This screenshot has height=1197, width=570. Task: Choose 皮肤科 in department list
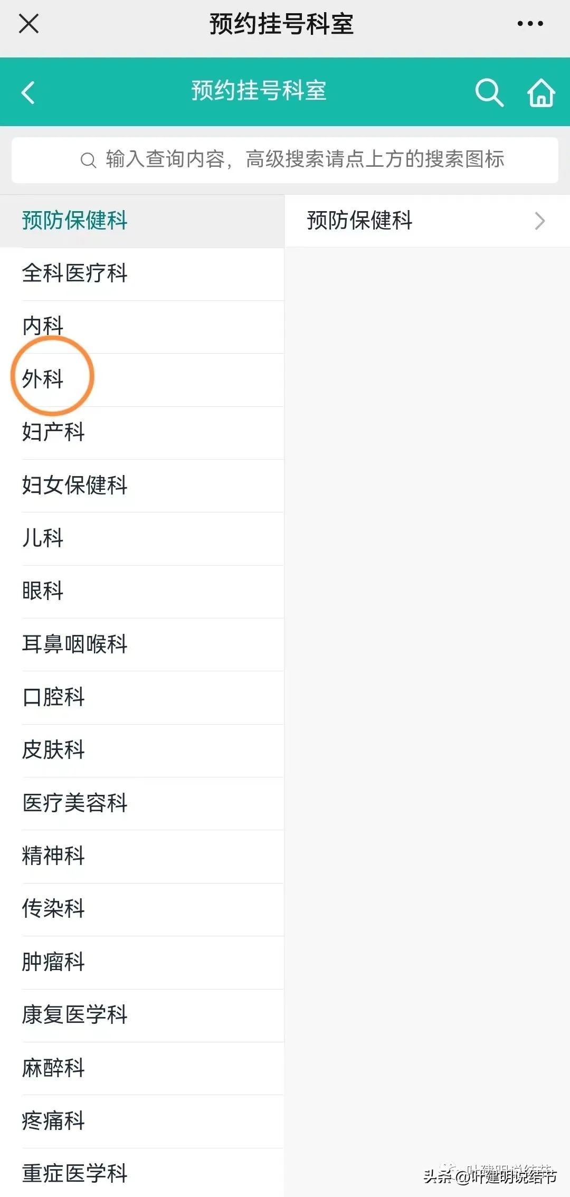coord(54,750)
